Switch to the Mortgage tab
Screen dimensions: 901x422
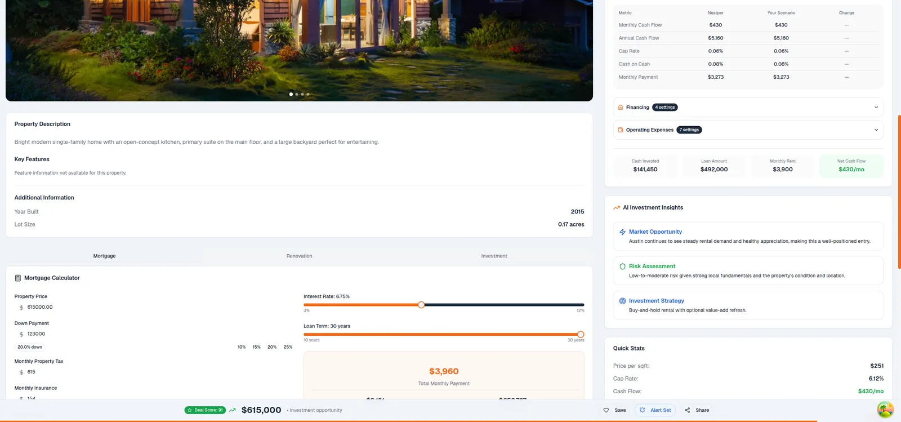coord(104,256)
